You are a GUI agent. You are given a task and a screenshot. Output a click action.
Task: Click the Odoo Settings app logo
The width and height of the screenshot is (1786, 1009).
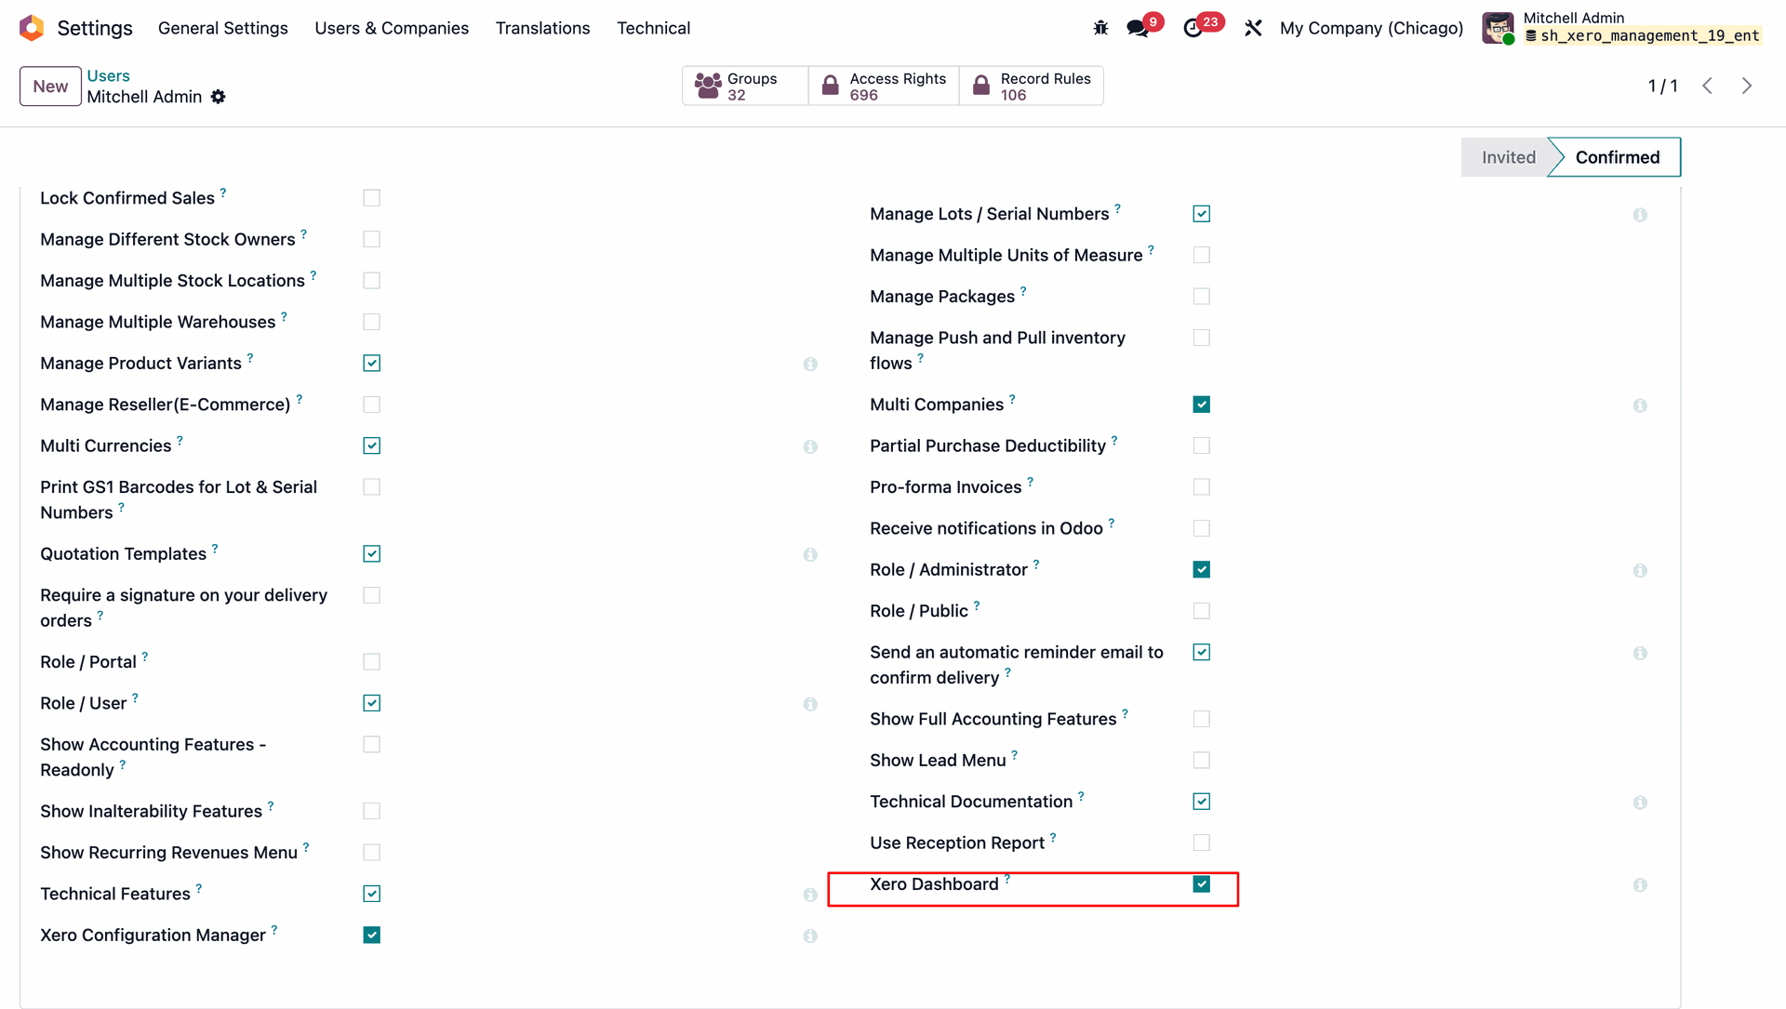[x=32, y=28]
